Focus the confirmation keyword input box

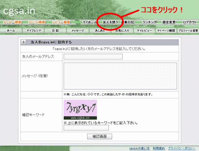[x=86, y=127]
